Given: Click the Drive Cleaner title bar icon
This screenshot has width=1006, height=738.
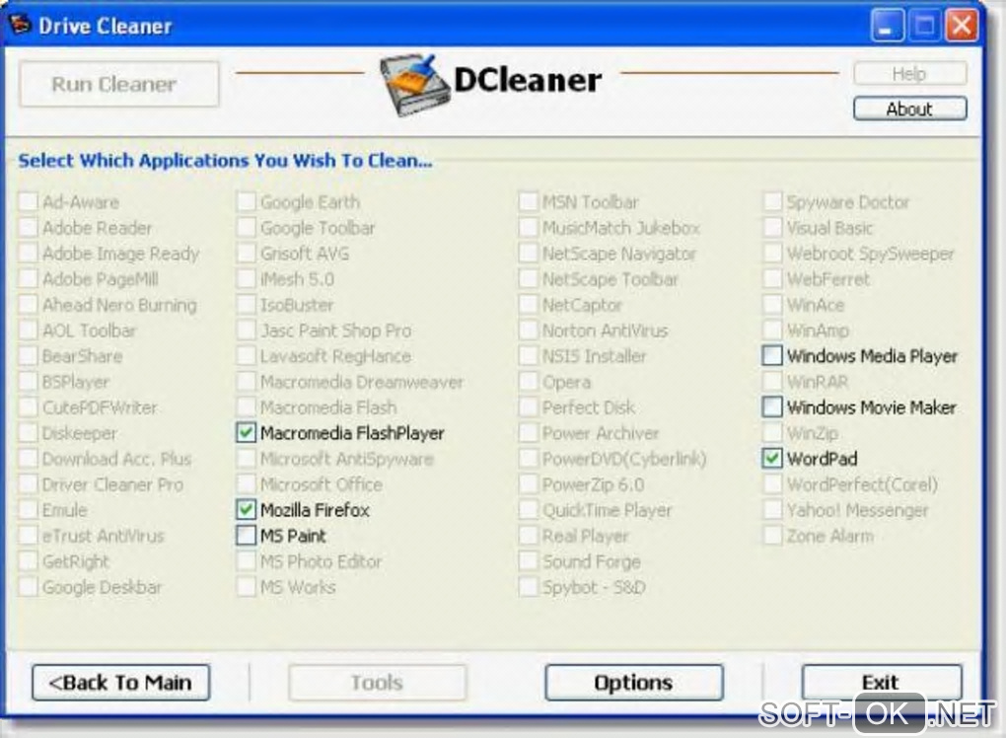Looking at the screenshot, I should pyautogui.click(x=20, y=25).
